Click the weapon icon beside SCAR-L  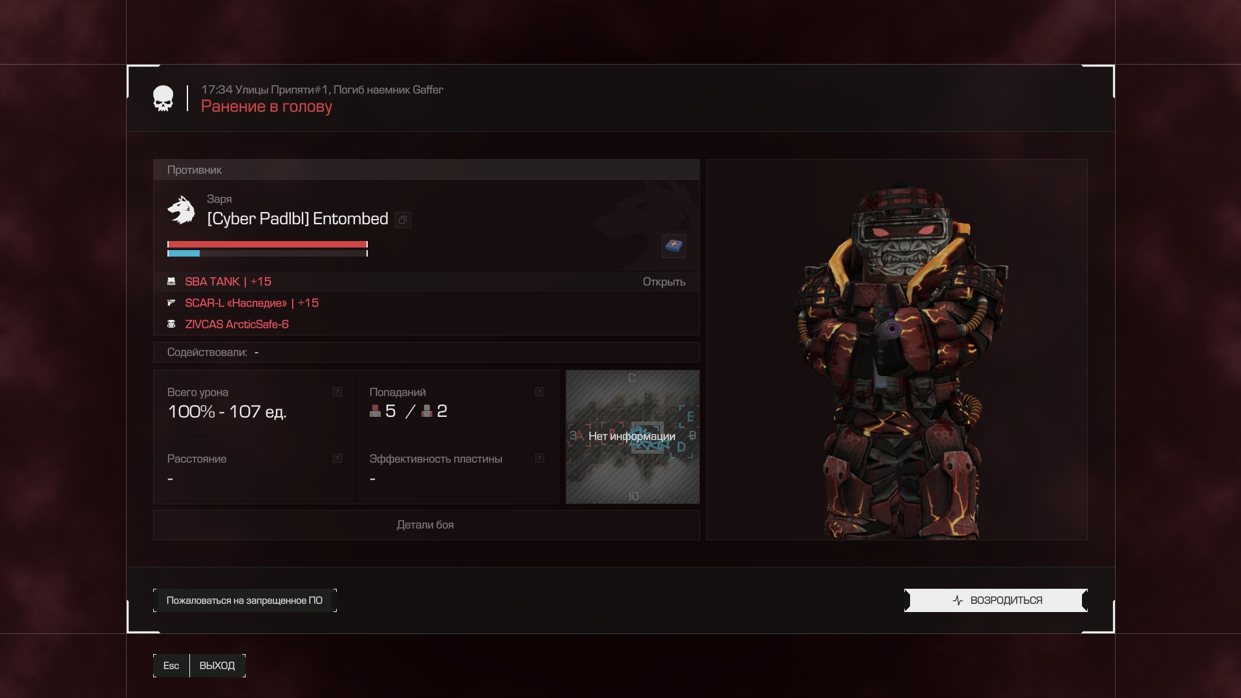pyautogui.click(x=171, y=303)
